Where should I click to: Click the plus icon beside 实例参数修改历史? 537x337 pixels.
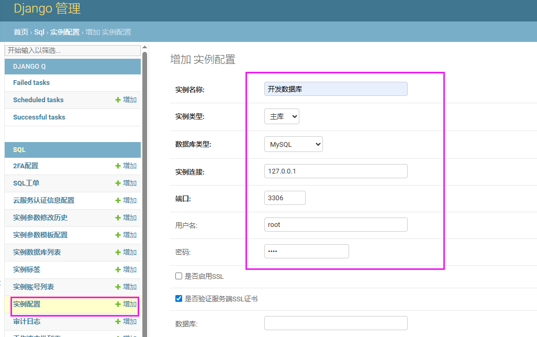(x=118, y=218)
